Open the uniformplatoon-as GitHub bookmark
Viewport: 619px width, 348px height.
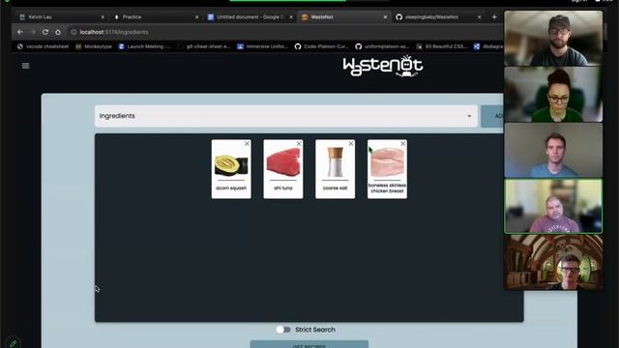tap(383, 46)
